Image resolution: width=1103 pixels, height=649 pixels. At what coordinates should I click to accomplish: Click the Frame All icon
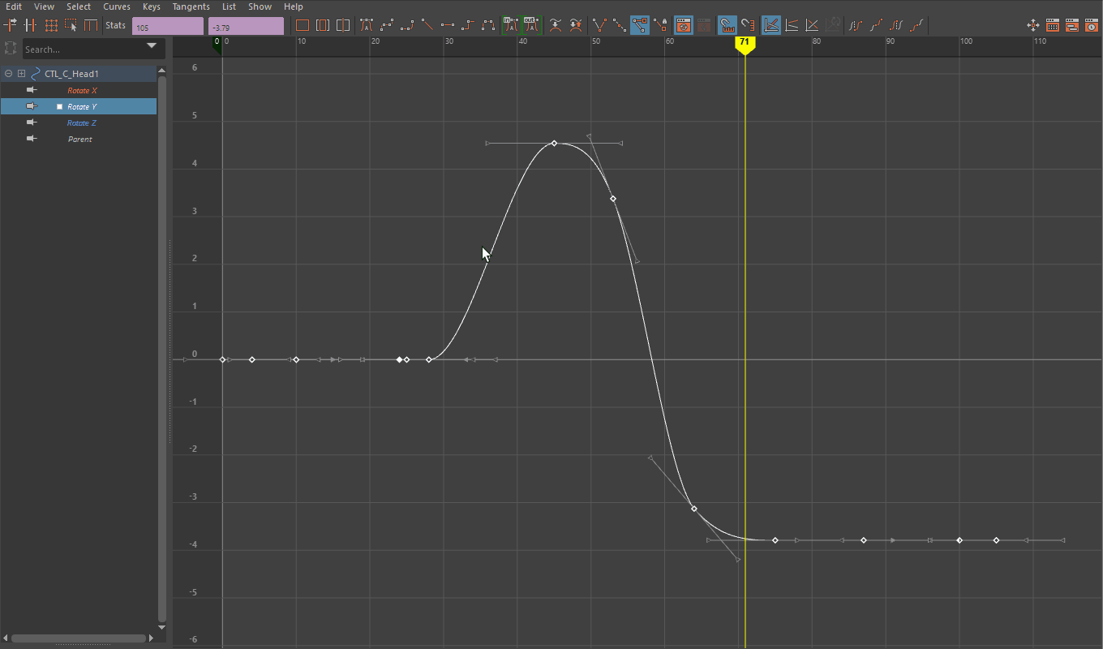[x=303, y=25]
